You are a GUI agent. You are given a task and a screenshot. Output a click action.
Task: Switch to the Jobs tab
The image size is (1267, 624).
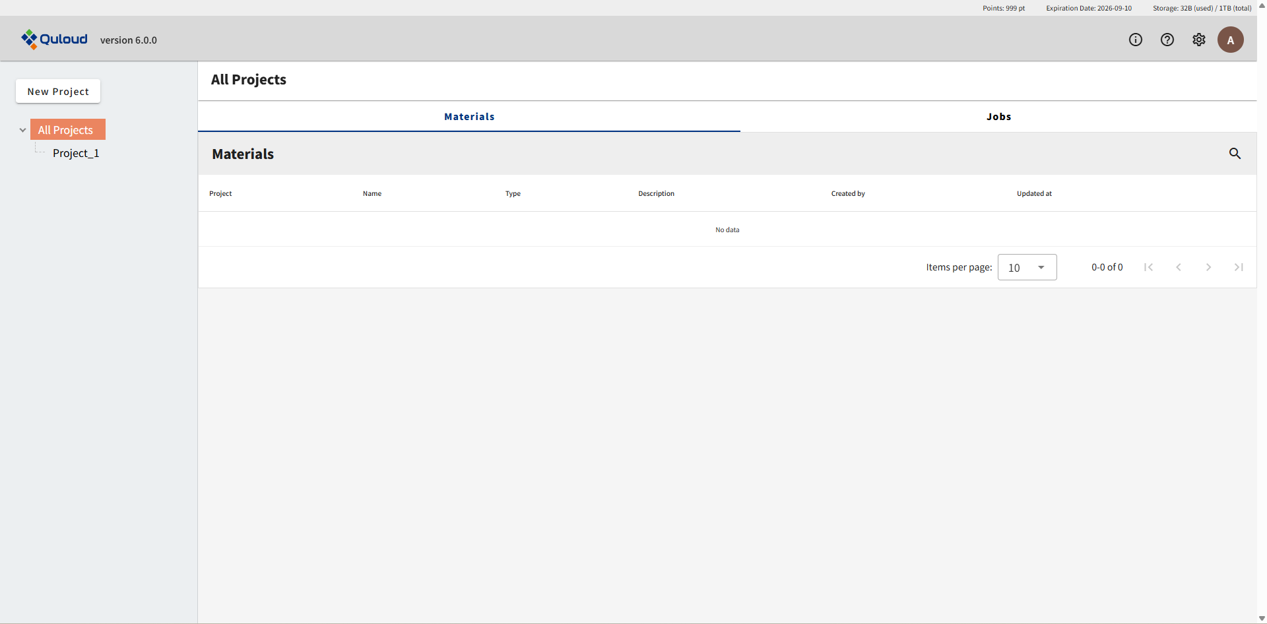(998, 117)
